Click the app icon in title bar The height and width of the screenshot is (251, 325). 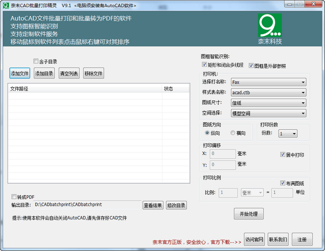5,5
